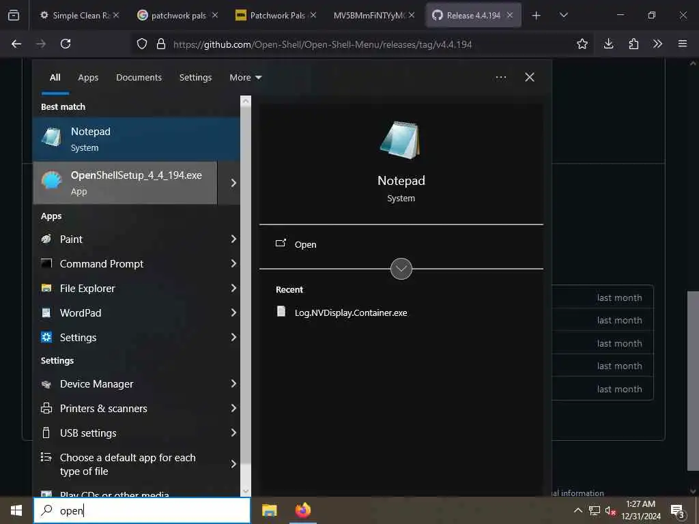Expand the Device Manager result arrow
The height and width of the screenshot is (524, 699).
pos(233,383)
